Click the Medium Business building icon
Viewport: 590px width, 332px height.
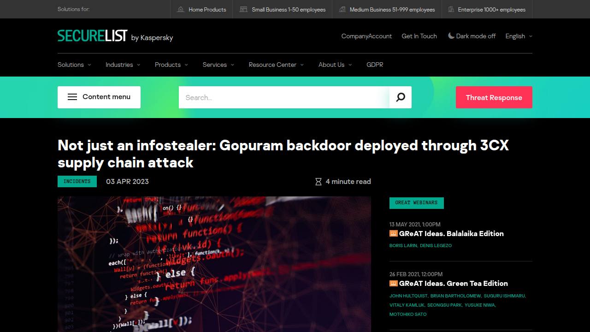tap(342, 9)
